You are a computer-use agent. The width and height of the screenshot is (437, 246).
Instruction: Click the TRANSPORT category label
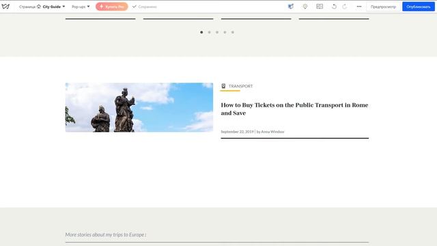[x=240, y=86]
